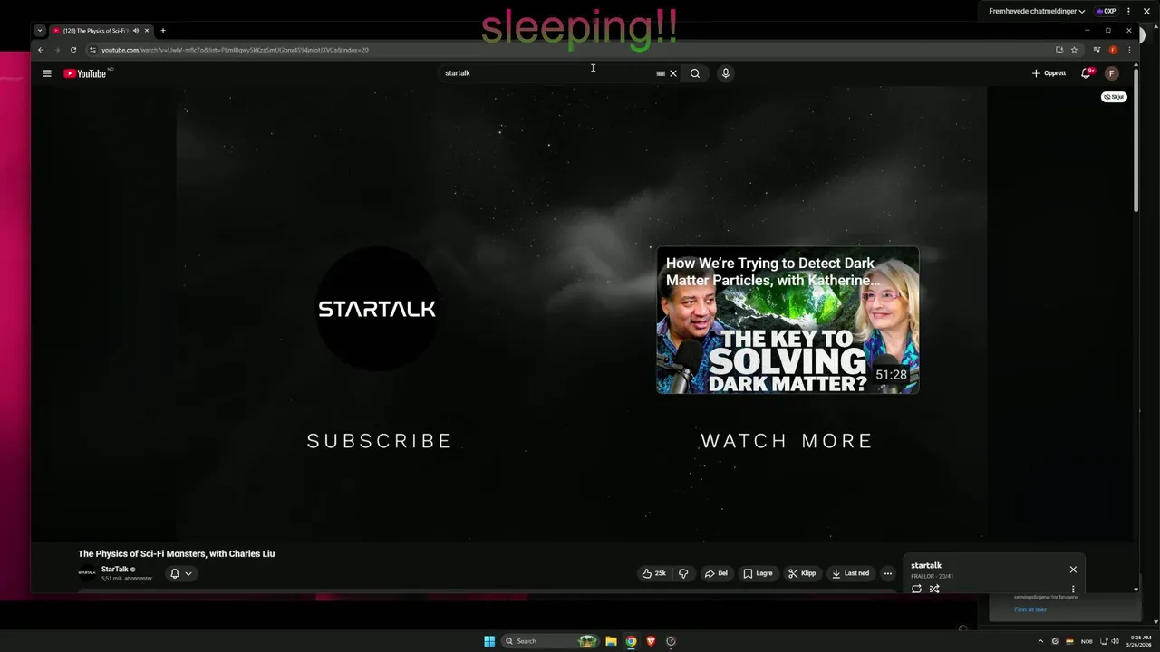
Task: Click the Opprett create button
Action: coord(1049,73)
